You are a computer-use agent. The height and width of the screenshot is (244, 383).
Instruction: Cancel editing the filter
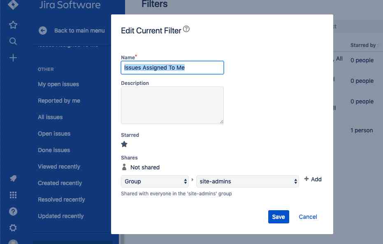308,217
